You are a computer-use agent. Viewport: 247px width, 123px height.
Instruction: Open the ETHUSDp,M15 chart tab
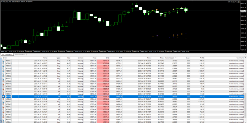coord(20,54)
